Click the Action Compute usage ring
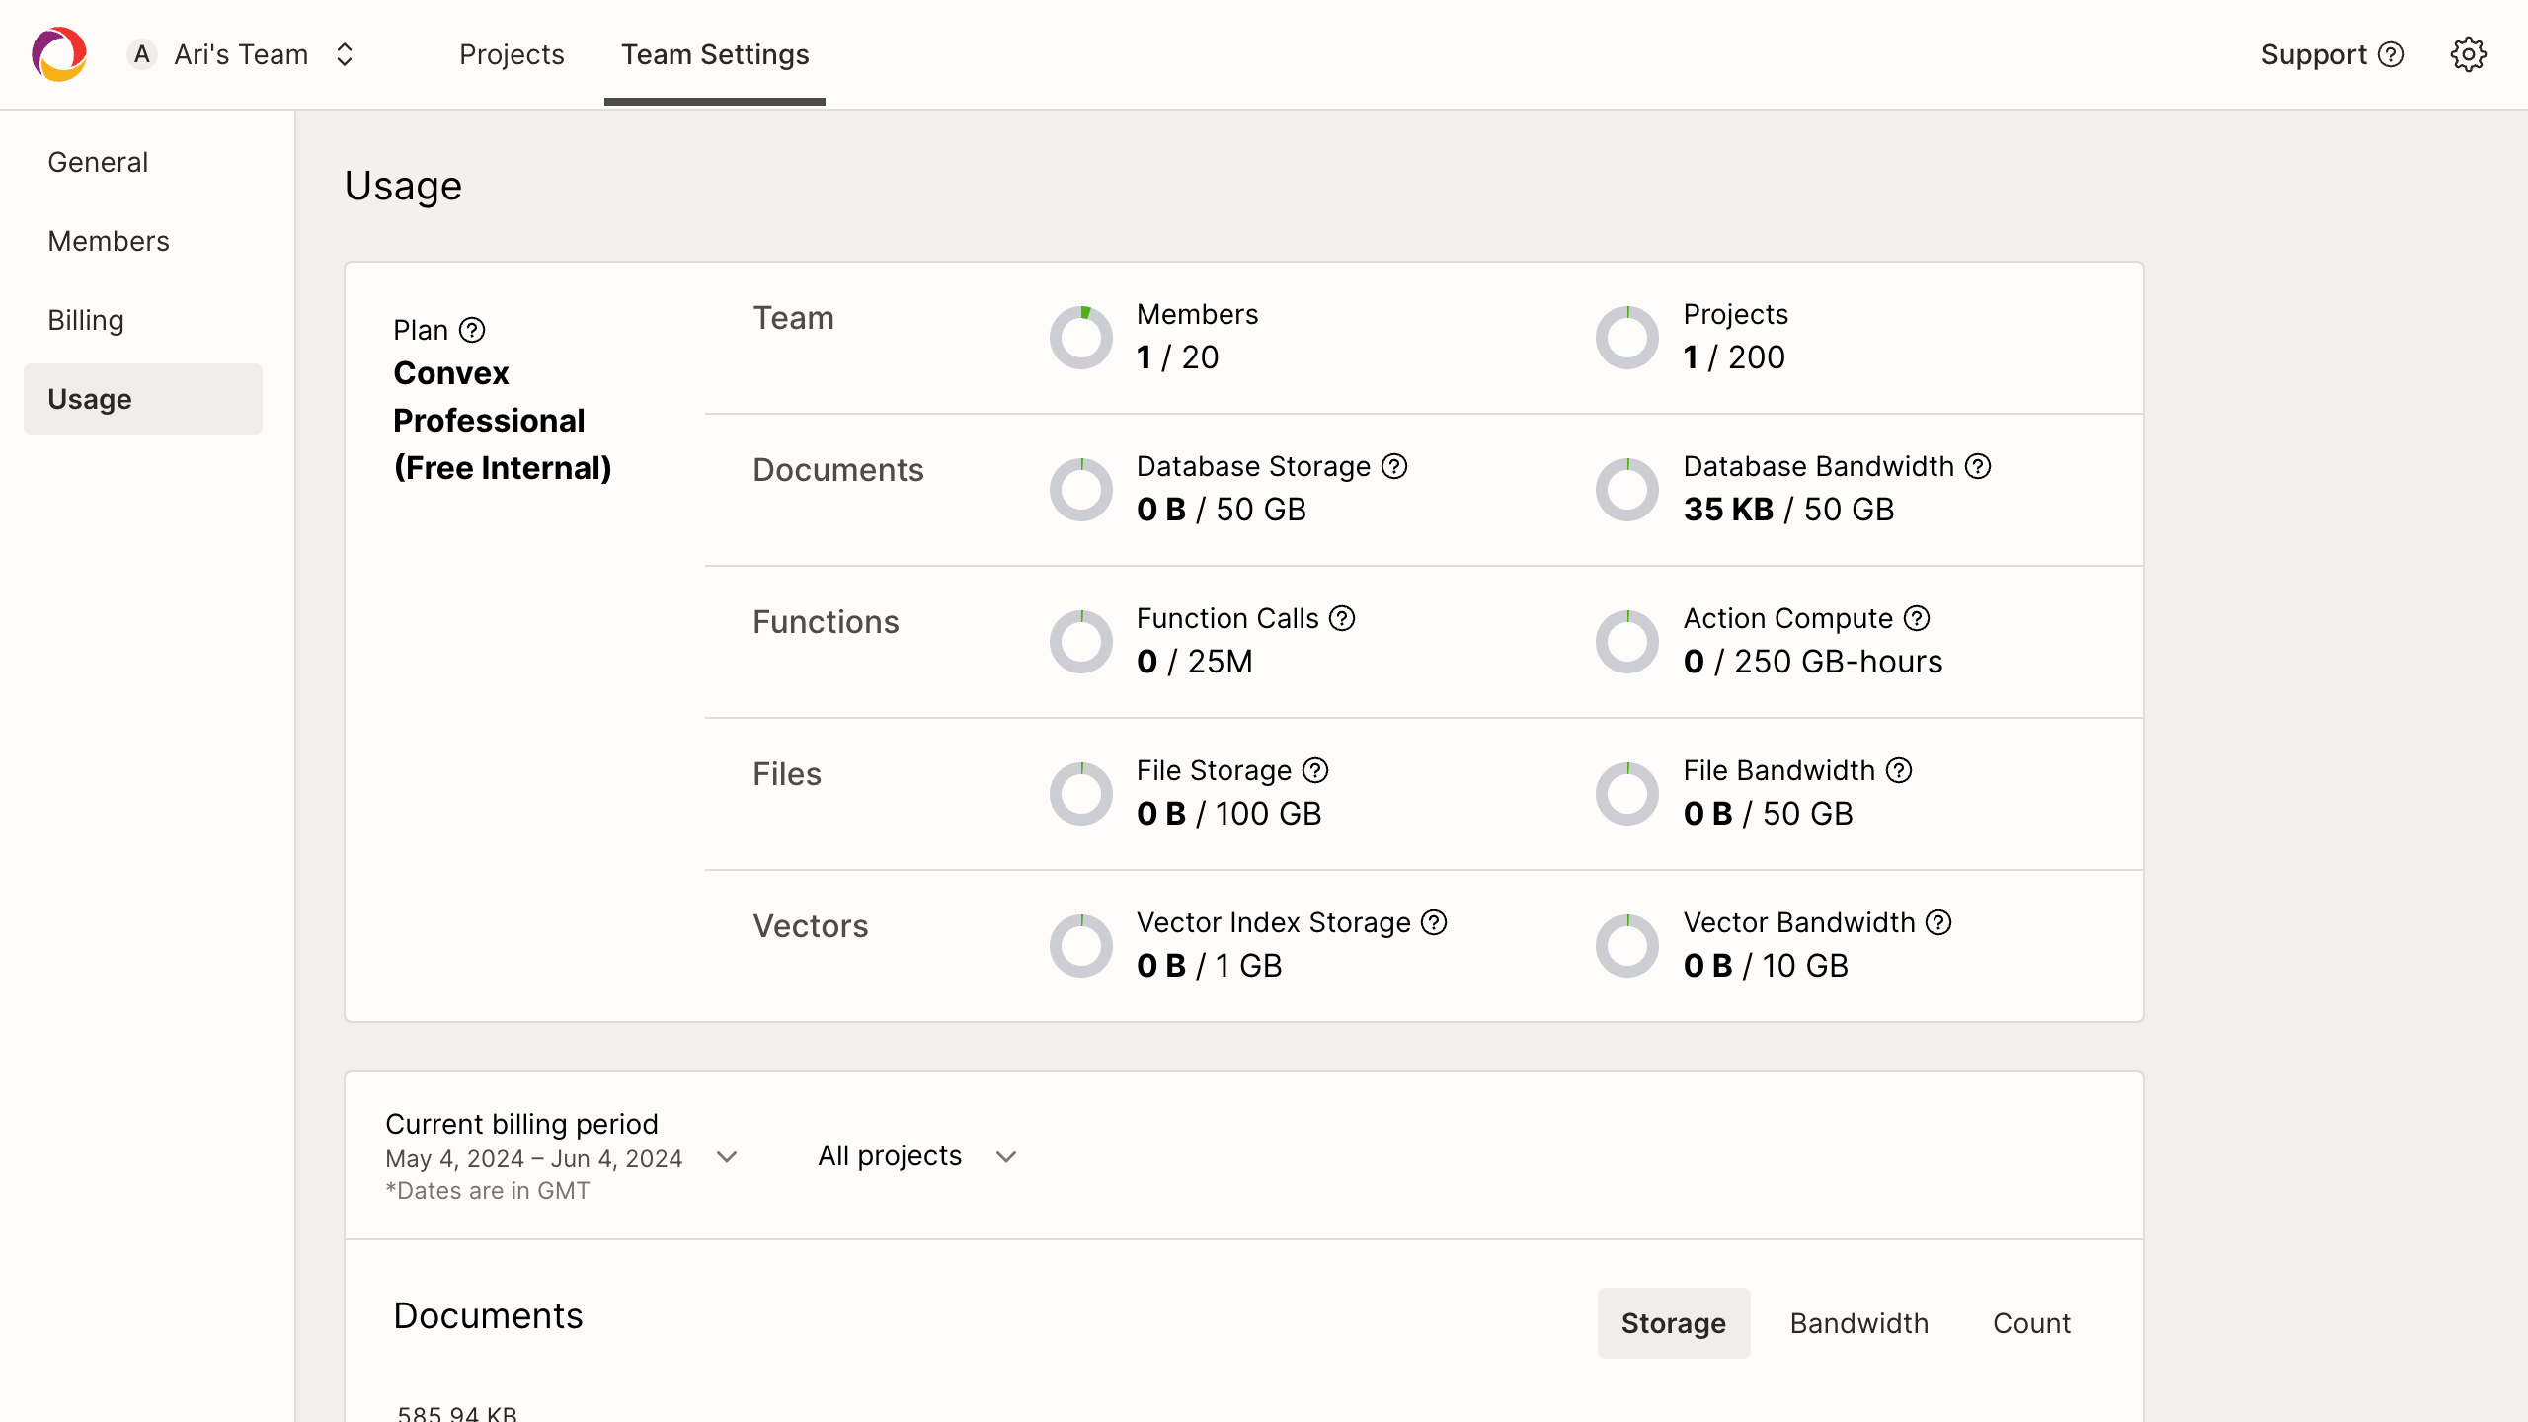This screenshot has height=1422, width=2528. (x=1627, y=642)
